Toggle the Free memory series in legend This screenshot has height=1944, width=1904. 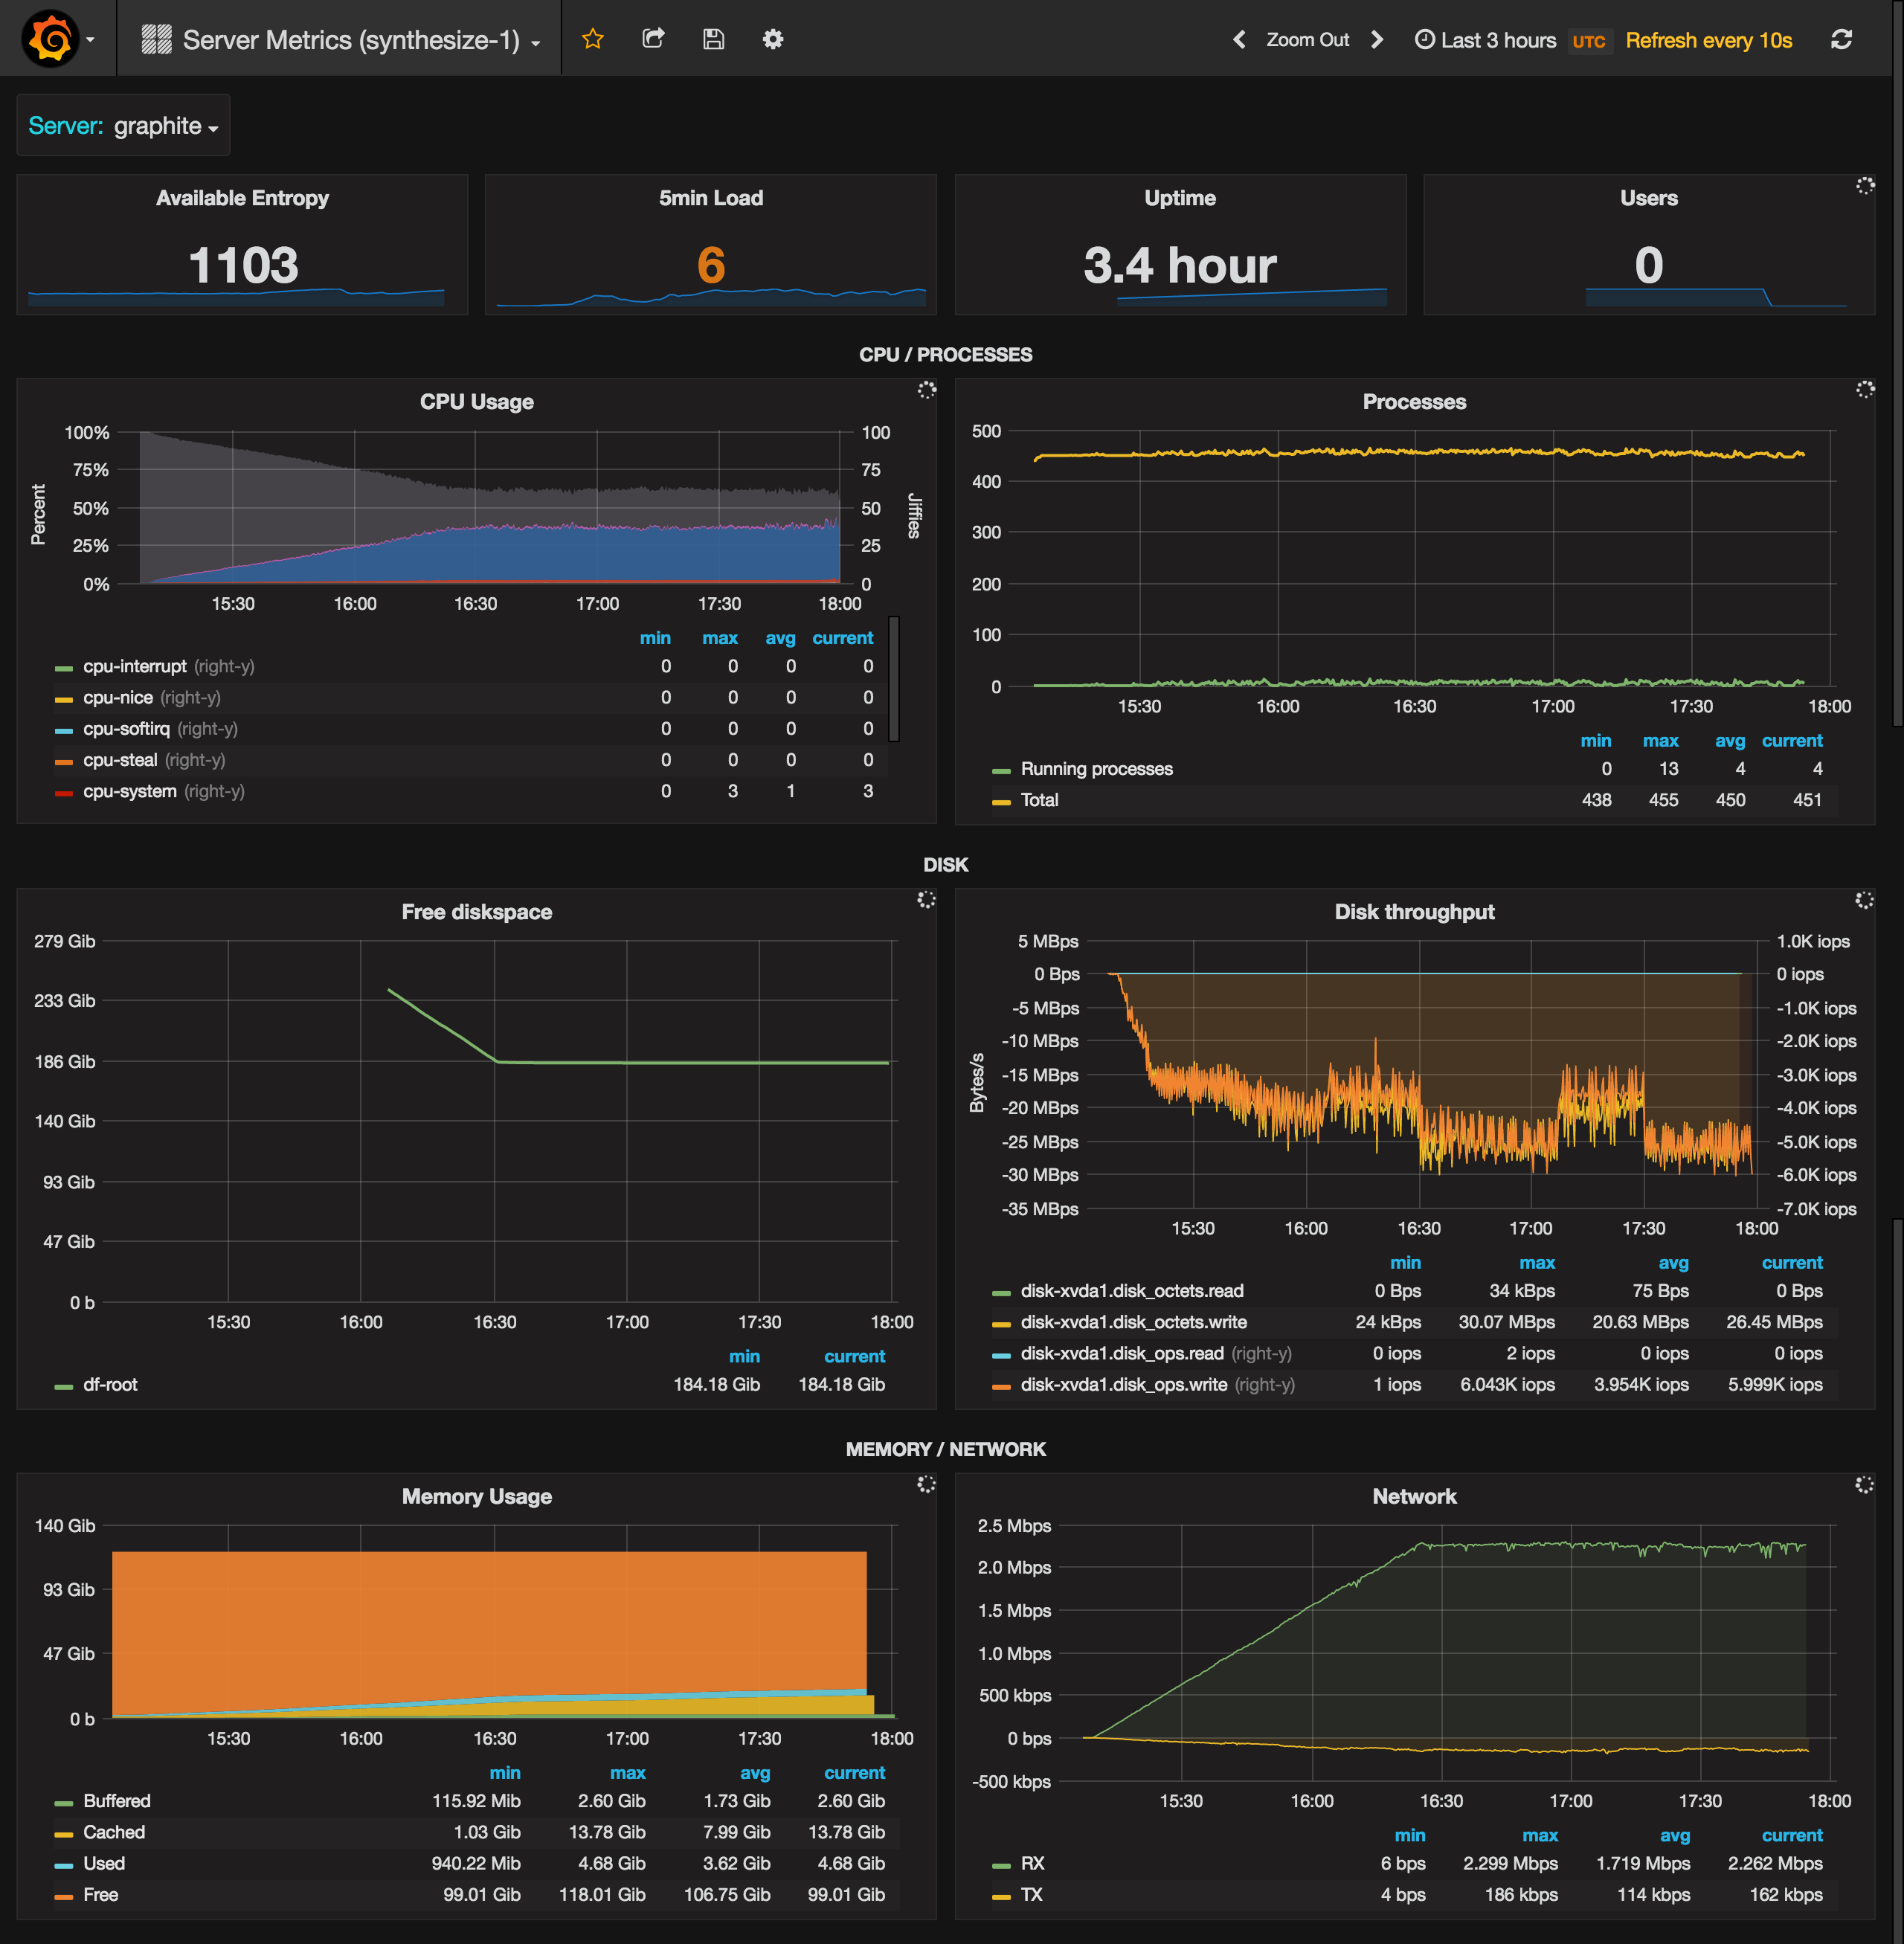click(x=100, y=1894)
